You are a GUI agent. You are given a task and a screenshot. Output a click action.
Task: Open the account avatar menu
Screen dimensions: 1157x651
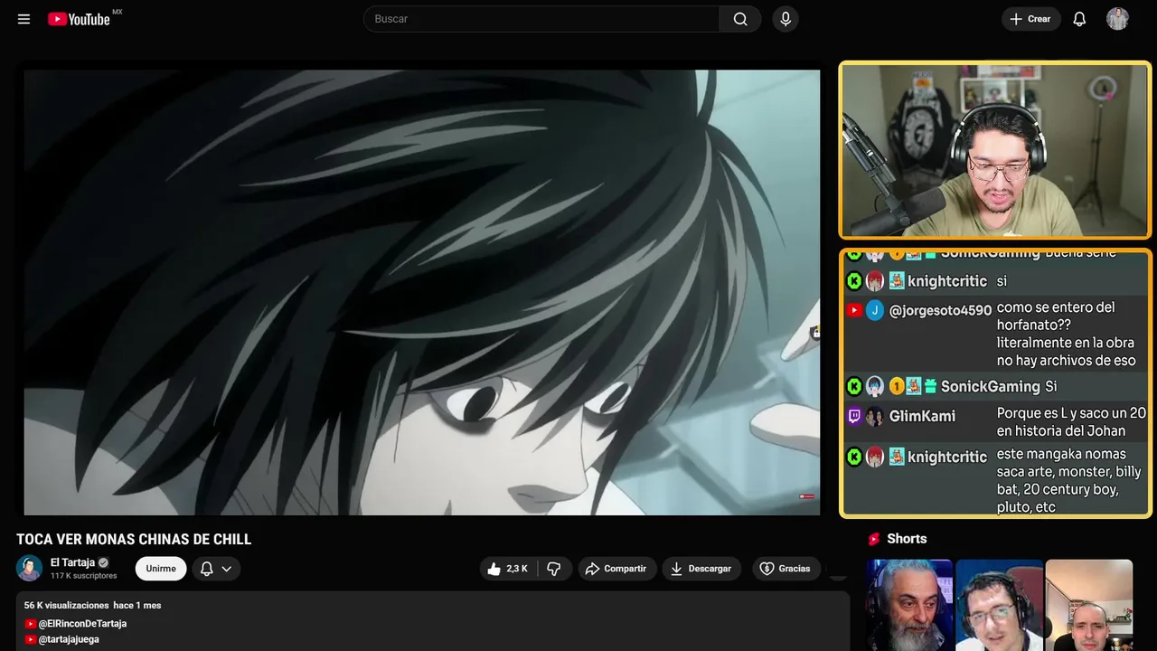click(x=1117, y=19)
